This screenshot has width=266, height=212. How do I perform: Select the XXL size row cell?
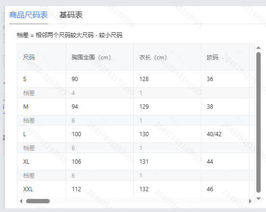pos(42,189)
